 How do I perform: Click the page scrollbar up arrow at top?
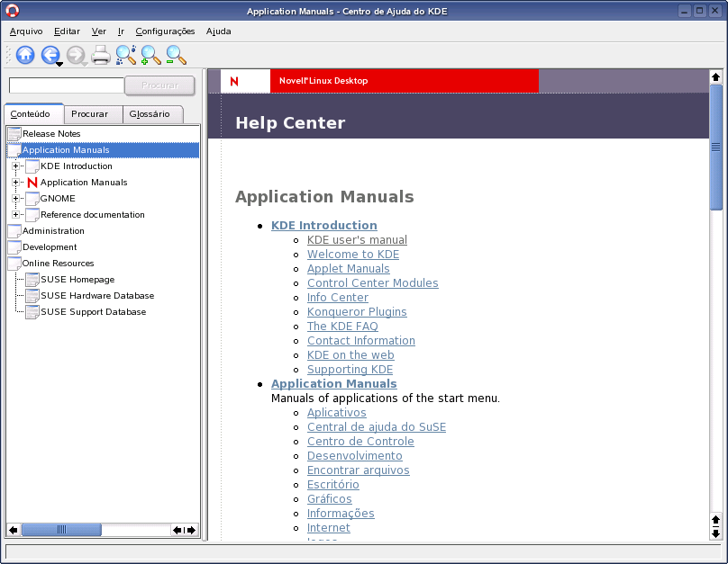pos(716,77)
